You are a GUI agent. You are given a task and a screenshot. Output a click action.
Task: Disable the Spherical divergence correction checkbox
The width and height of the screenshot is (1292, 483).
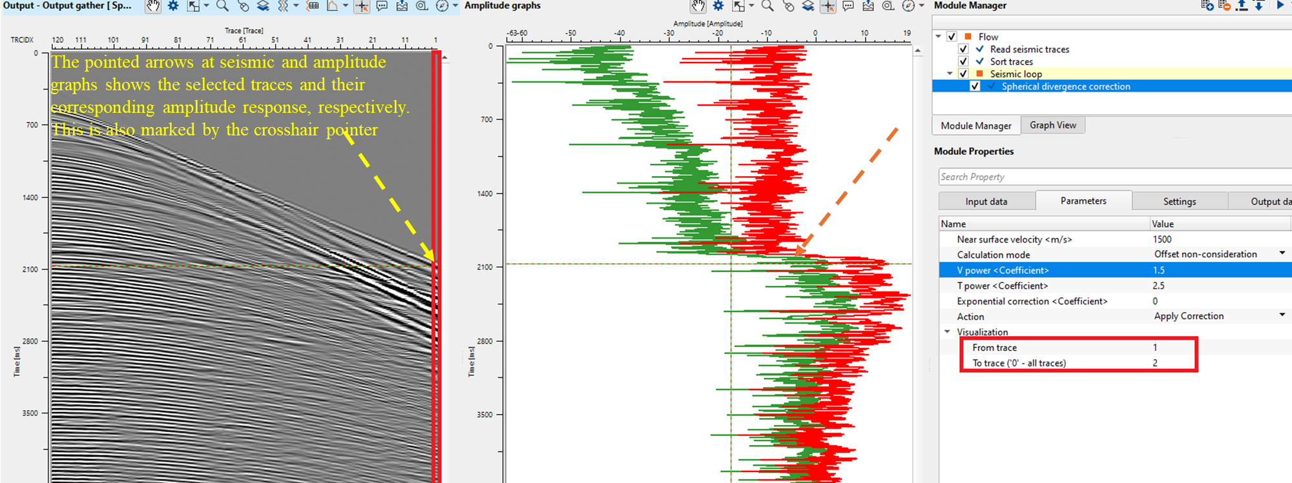[x=975, y=86]
